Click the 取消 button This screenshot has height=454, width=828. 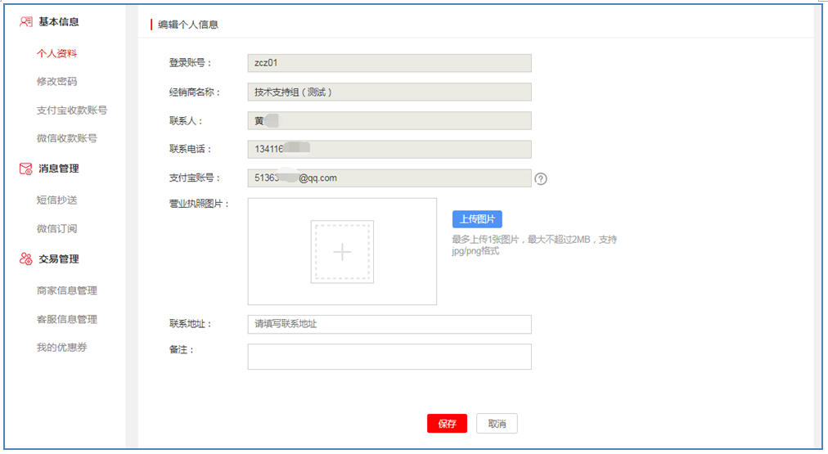point(497,424)
